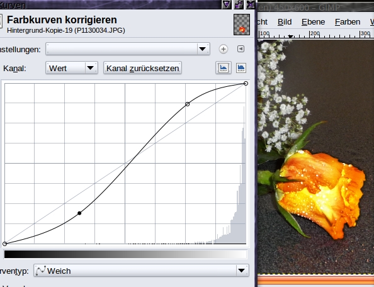Select the top-right curve end point
The width and height of the screenshot is (374, 287).
tap(246, 84)
